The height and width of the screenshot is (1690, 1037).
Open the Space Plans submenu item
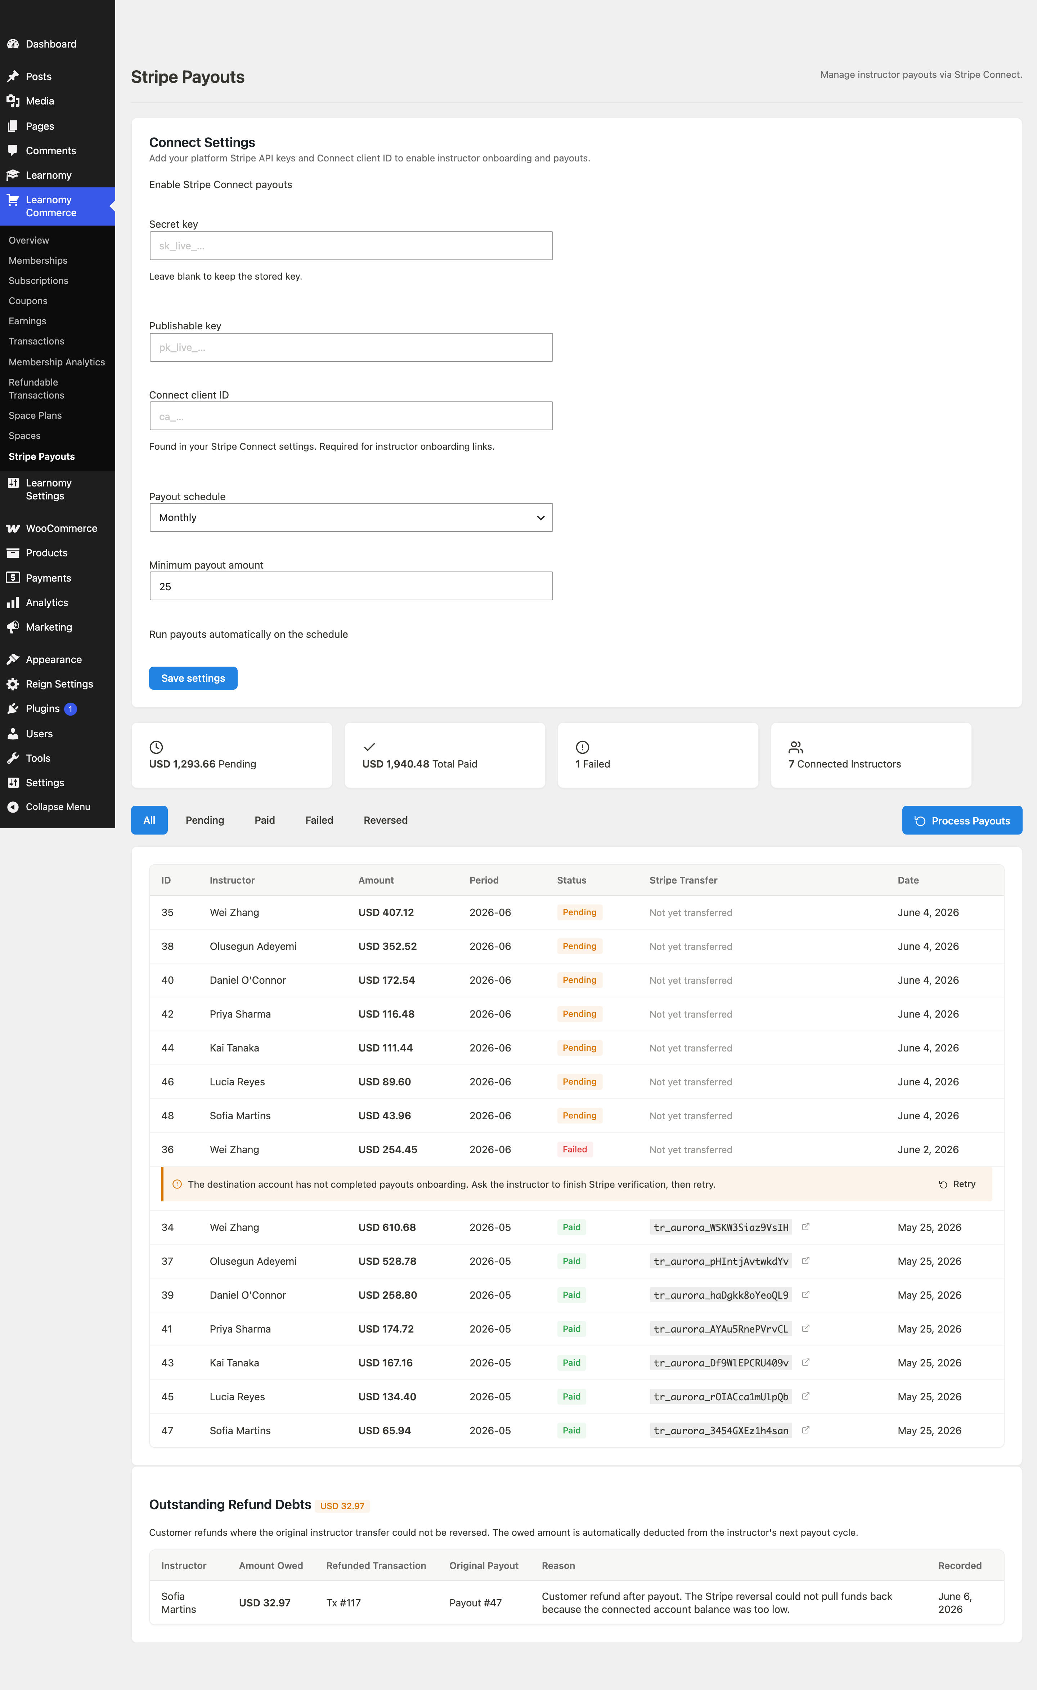click(x=35, y=415)
